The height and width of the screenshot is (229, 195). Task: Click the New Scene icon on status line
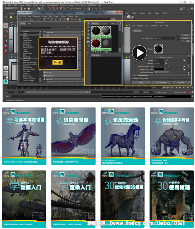tap(22, 9)
